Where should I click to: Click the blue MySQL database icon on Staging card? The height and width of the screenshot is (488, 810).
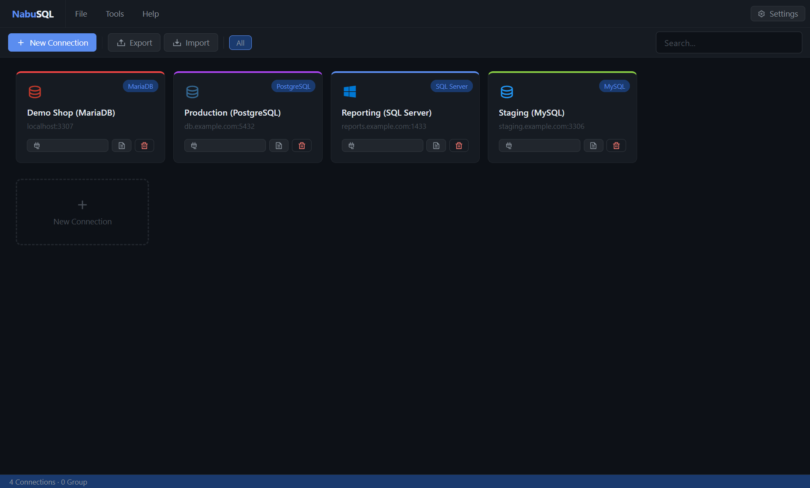pos(507,92)
